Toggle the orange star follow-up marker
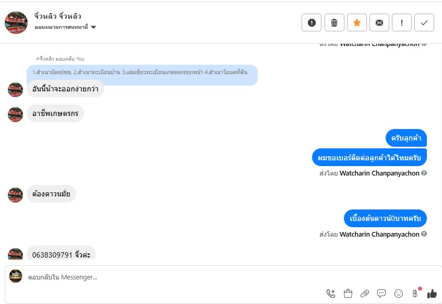The height and width of the screenshot is (304, 442). tap(356, 22)
